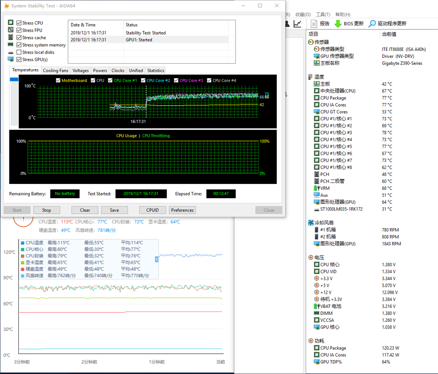Screen dimensions: 438x374
Task: Click AIDA64 flame icon in title bar
Action: point(6,6)
